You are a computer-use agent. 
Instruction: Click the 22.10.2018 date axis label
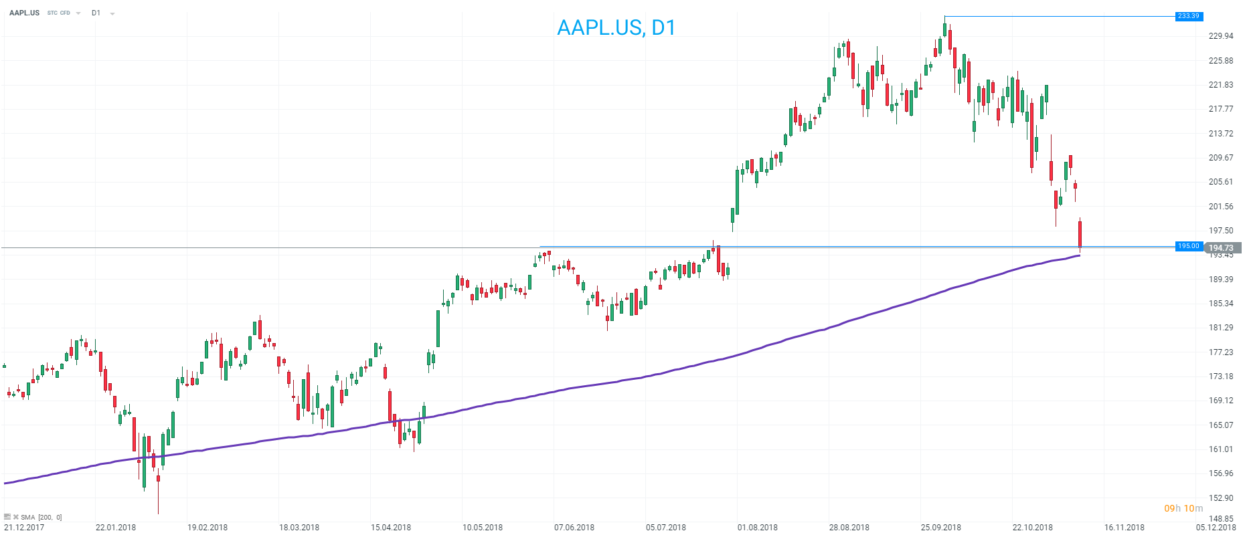(1032, 528)
